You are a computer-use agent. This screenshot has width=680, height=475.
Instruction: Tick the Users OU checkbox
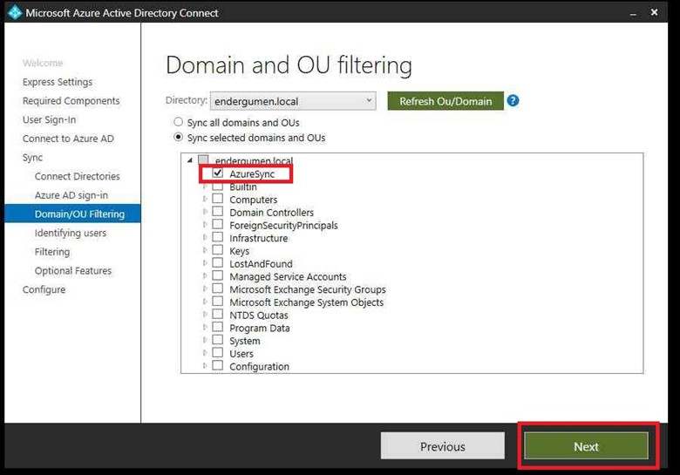[x=218, y=354]
